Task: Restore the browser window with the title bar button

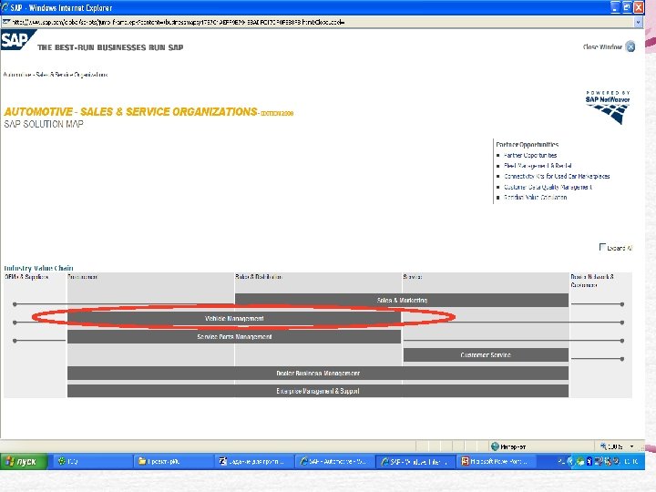Action: (627, 7)
